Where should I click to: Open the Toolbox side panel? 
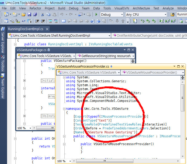pos(3,63)
